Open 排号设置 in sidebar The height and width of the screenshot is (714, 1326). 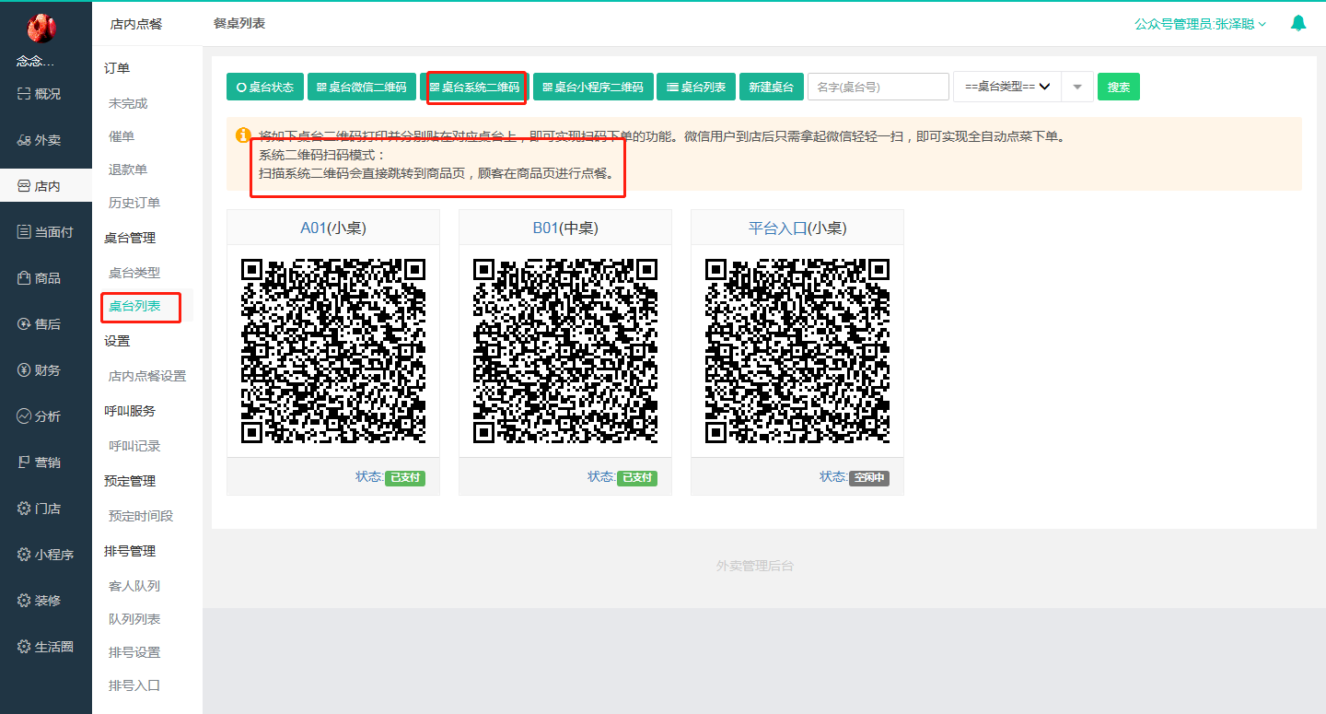pos(134,652)
